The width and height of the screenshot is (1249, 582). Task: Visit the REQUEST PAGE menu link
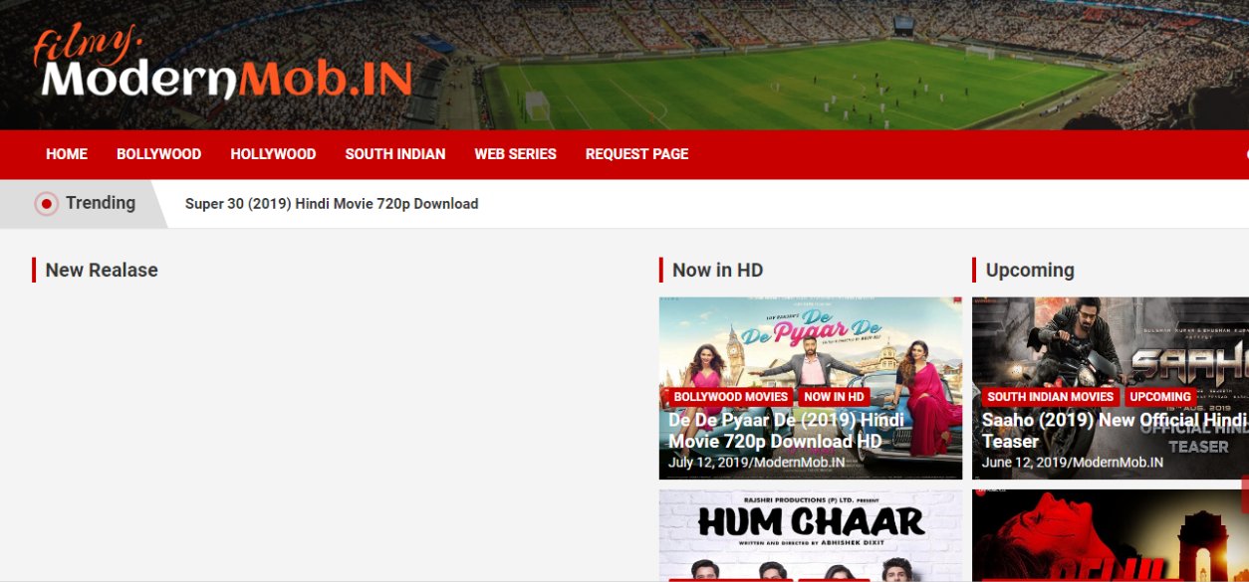pyautogui.click(x=636, y=154)
